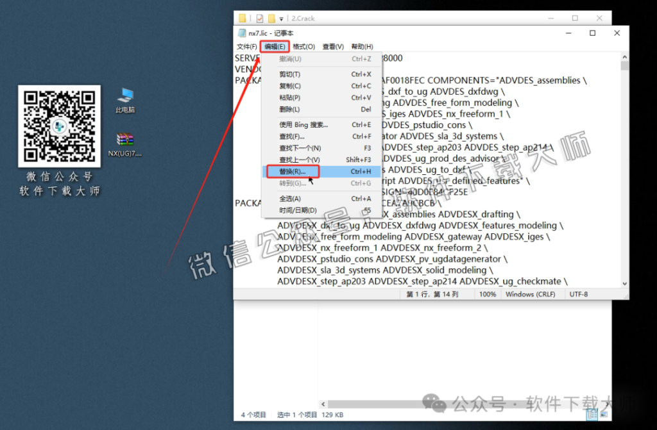Choose 替换(R)... from the edit menu
This screenshot has height=430, width=657.
293,172
